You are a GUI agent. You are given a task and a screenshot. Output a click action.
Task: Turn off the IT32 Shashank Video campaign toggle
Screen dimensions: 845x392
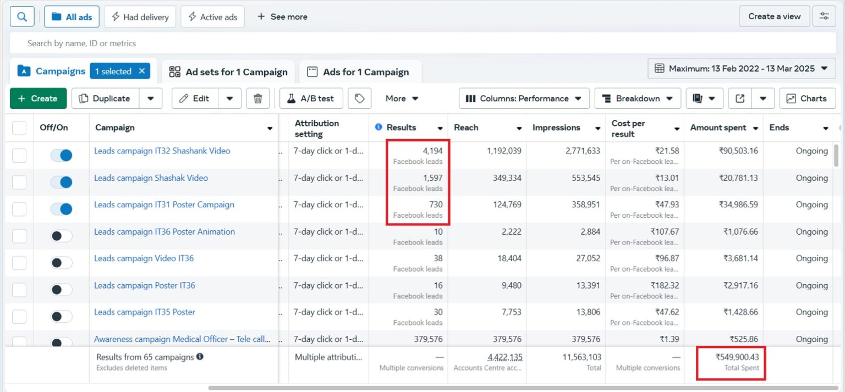tap(61, 155)
